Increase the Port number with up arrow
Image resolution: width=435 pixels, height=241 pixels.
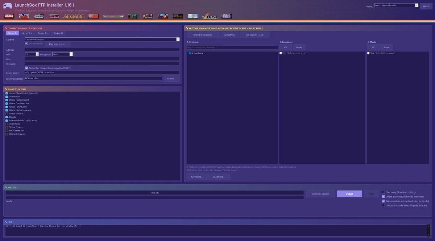(37, 53)
